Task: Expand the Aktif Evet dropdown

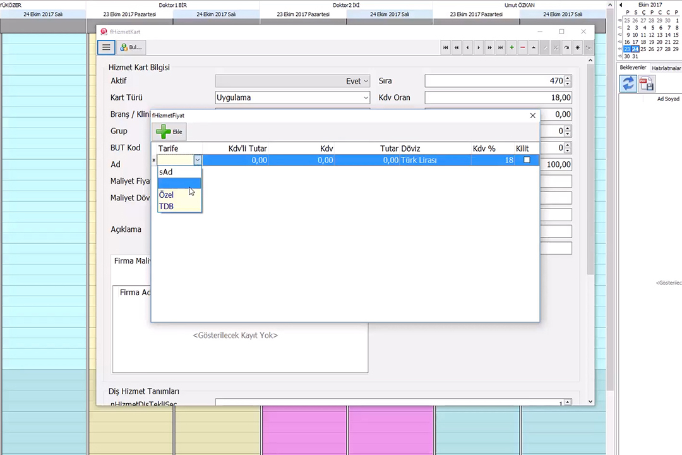Action: [366, 81]
